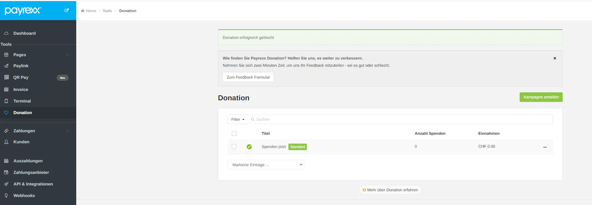Open the three-dot menu for Spenden jetzt
The height and width of the screenshot is (205, 592).
point(545,147)
